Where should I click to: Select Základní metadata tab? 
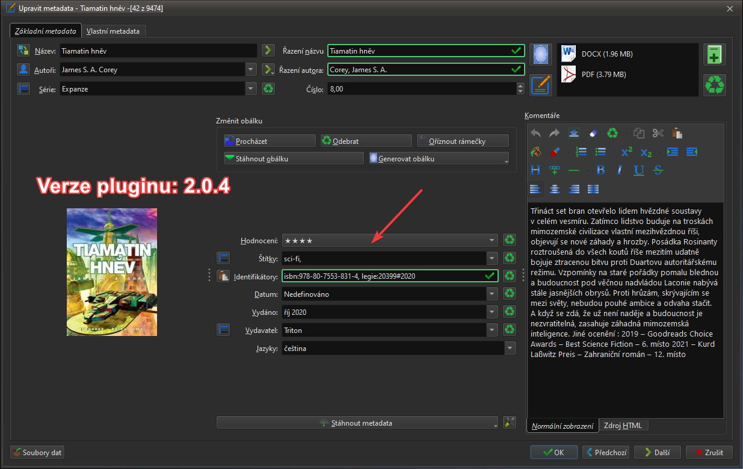tap(46, 31)
